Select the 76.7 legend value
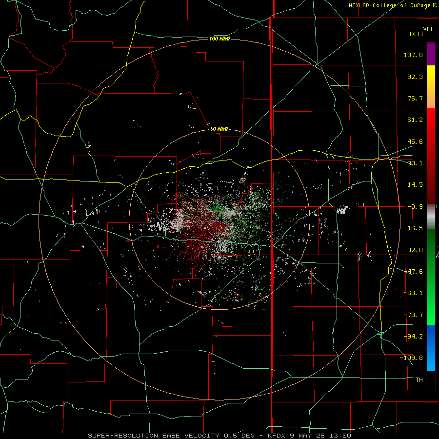Screen dimensions: 439x439 pos(415,98)
